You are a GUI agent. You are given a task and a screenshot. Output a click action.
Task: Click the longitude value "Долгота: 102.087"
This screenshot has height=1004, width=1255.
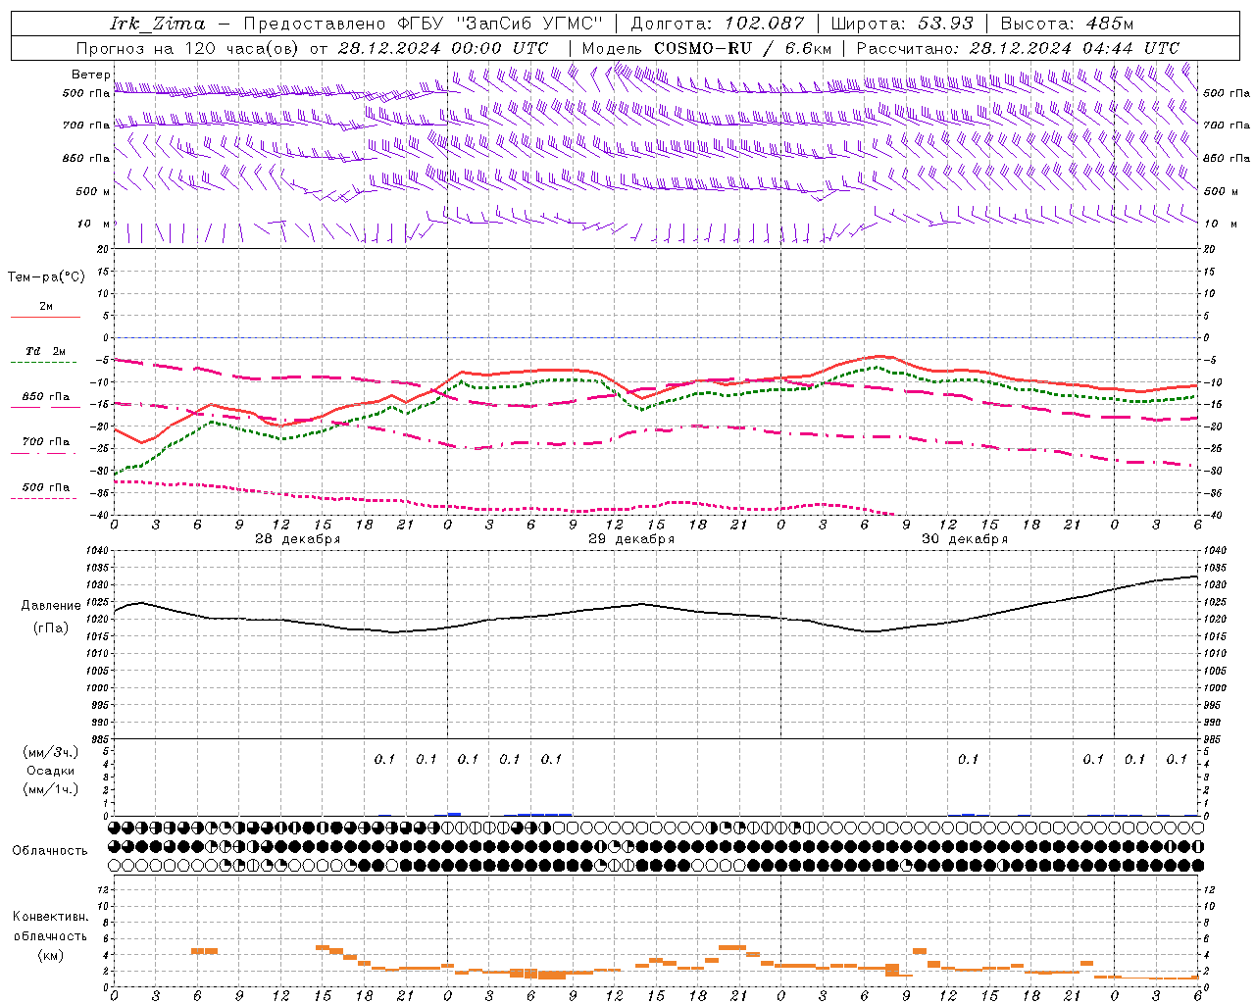[x=718, y=24]
